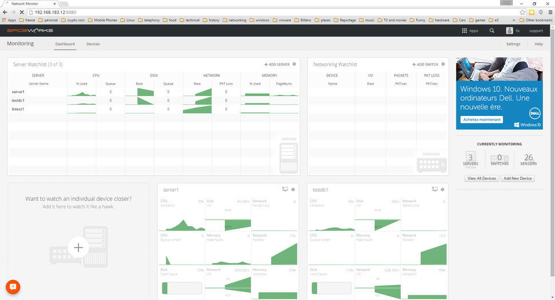Click the plus icon to add device

(x=78, y=247)
